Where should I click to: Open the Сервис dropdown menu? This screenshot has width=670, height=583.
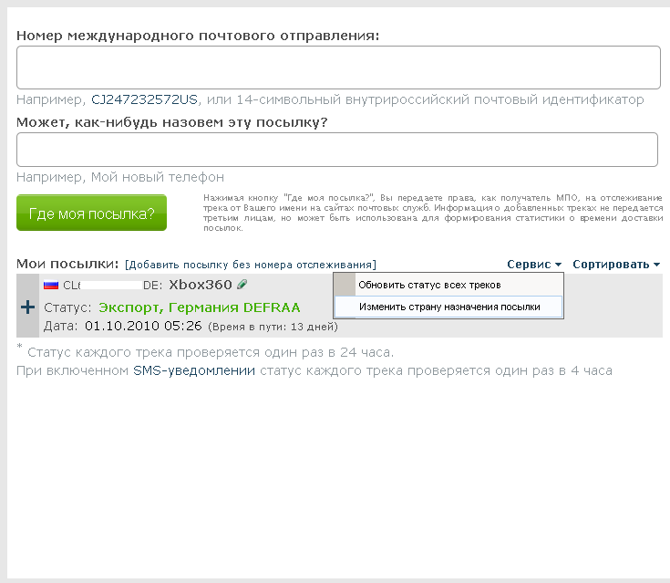pyautogui.click(x=533, y=265)
